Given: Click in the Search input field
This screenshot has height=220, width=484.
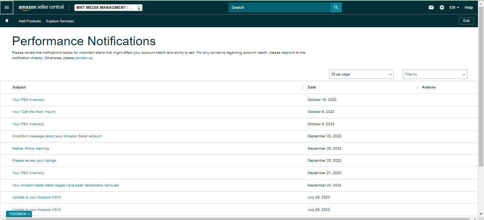Looking at the screenshot, I should coord(280,7).
